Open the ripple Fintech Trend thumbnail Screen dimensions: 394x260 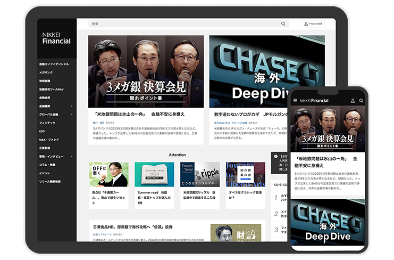(199, 174)
